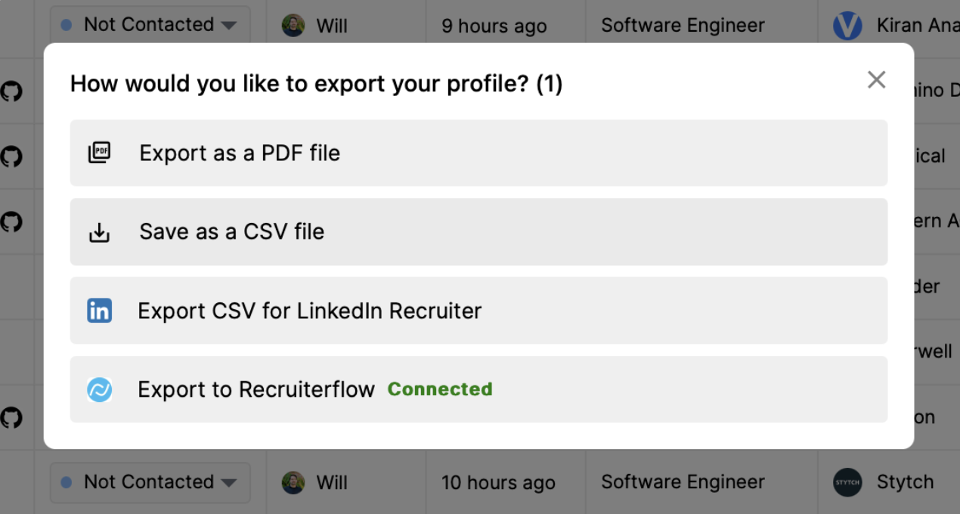Click the PDF export icon

pos(99,153)
